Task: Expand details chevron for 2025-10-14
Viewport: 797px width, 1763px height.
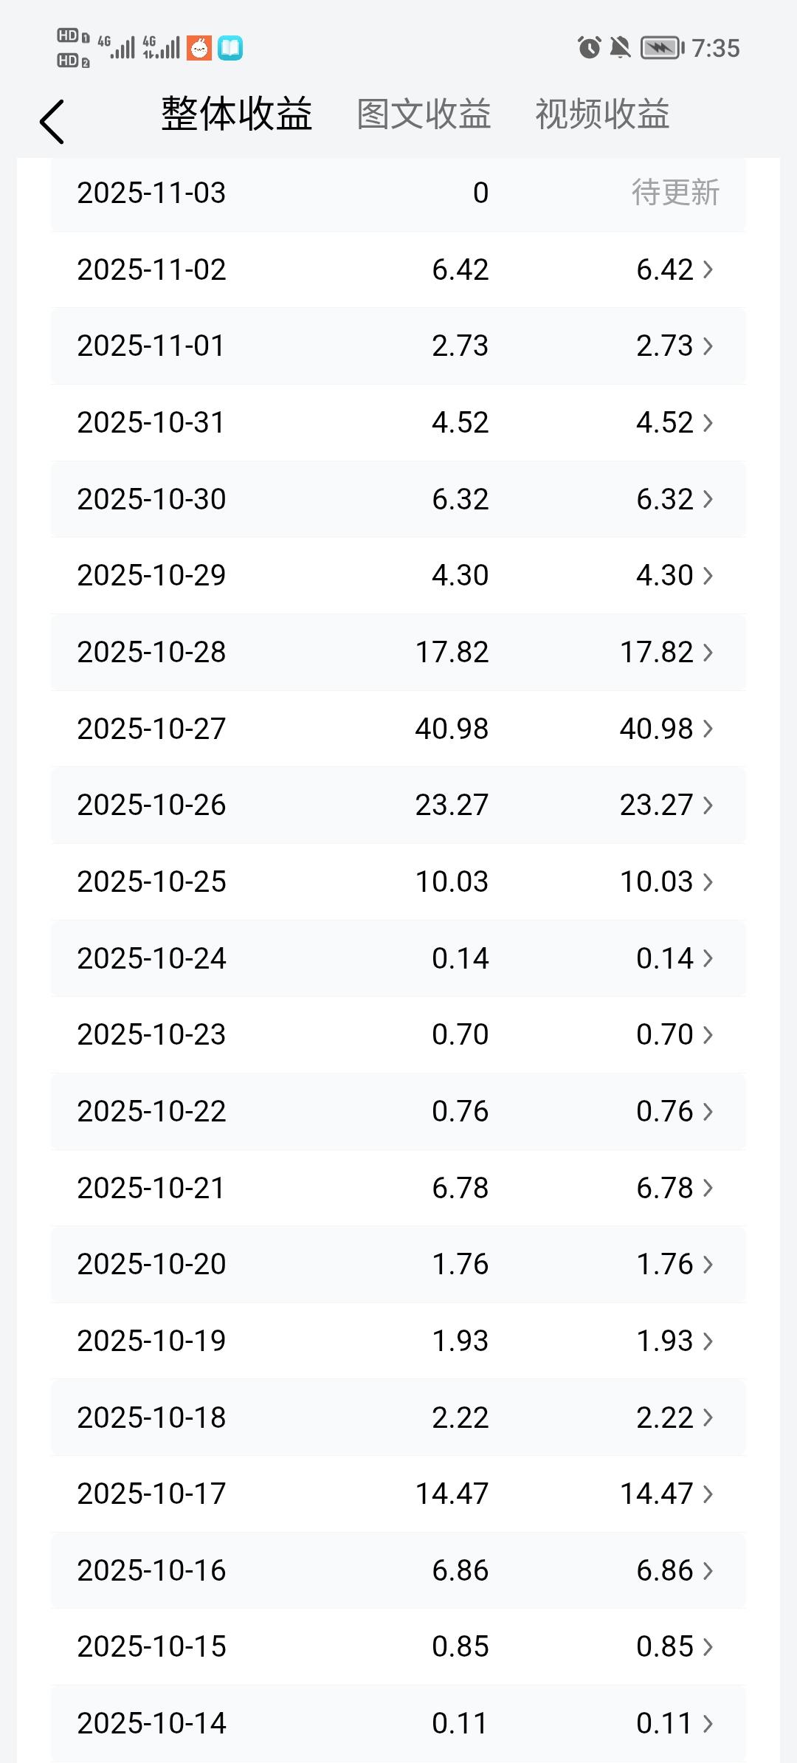Action: 708,1723
